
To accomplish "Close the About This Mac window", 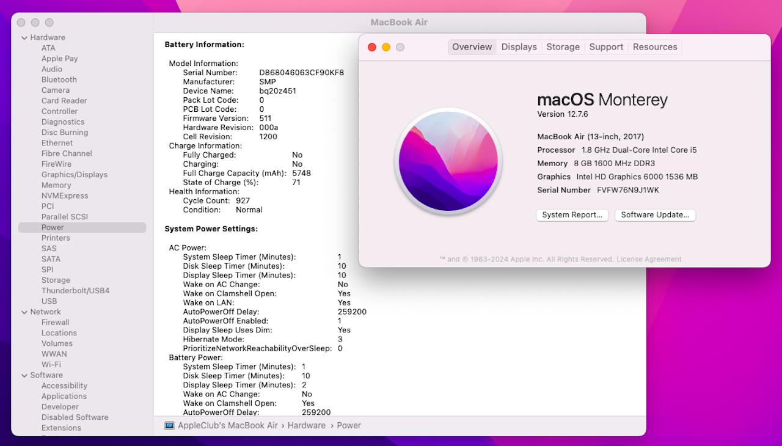I will pos(371,47).
